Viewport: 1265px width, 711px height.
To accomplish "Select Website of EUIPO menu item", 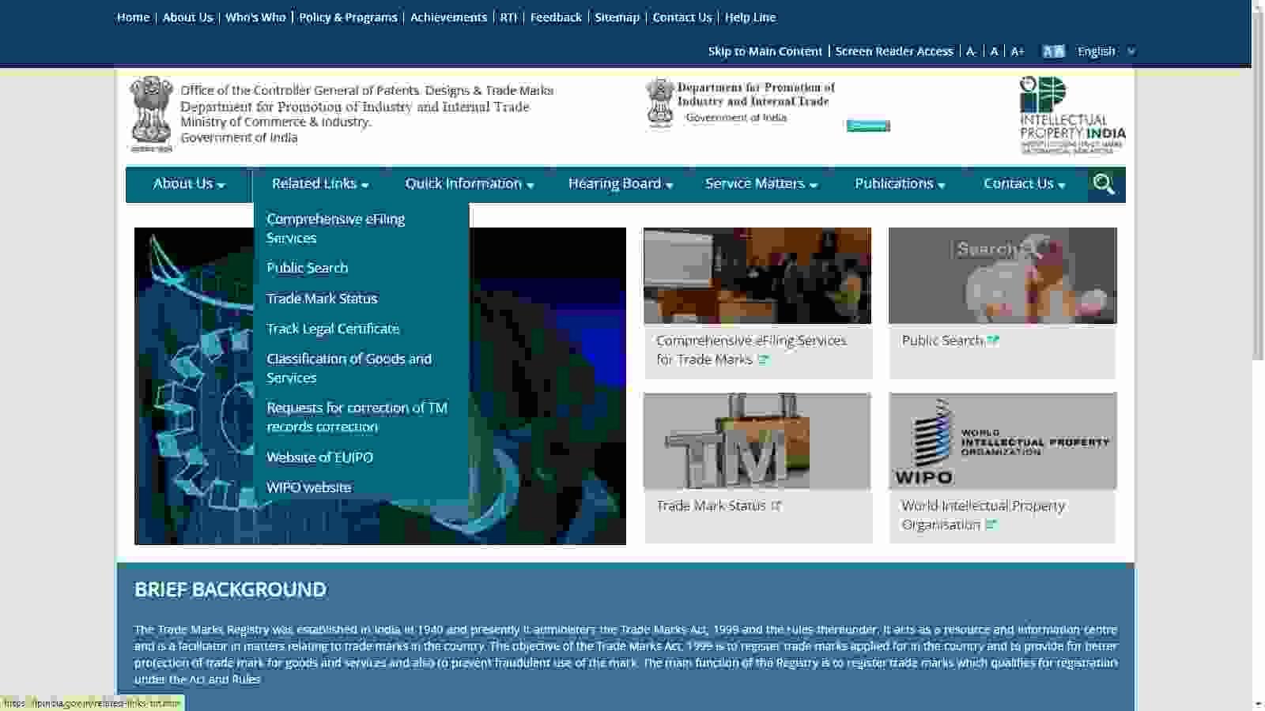I will (x=319, y=457).
